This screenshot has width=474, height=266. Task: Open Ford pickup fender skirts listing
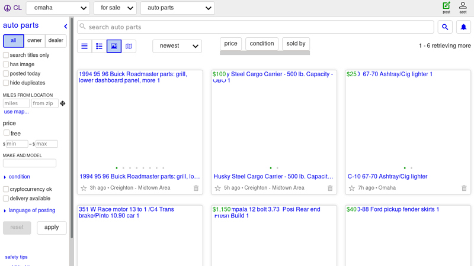pos(393,209)
